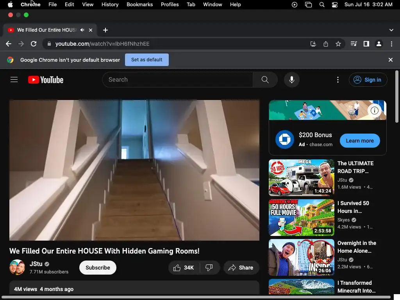This screenshot has height=300, width=400.
Task: Open the YouTube hamburger guide menu
Action: [x=14, y=80]
